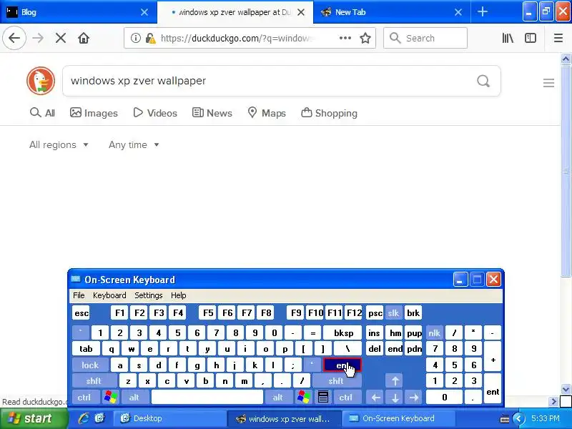Click the page scrollbar up arrow

point(566,59)
